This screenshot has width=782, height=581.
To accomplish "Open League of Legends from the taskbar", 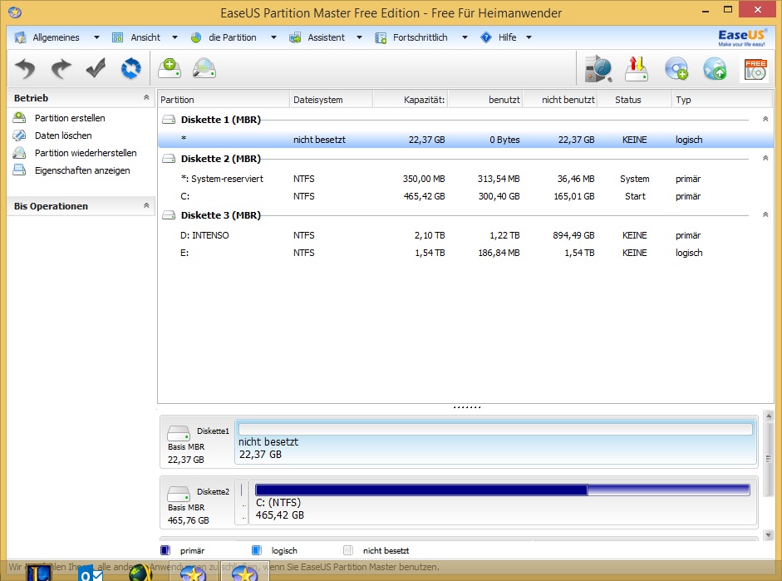I will (39, 573).
